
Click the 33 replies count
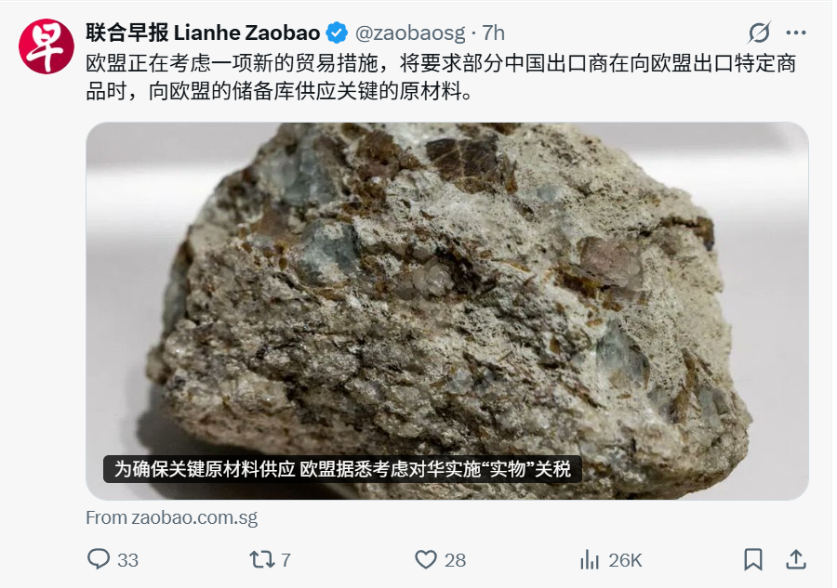click(127, 560)
